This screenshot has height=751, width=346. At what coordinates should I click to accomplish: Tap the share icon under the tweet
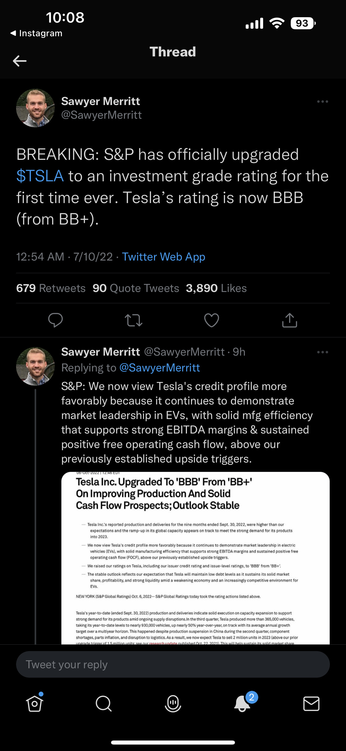pos(289,320)
